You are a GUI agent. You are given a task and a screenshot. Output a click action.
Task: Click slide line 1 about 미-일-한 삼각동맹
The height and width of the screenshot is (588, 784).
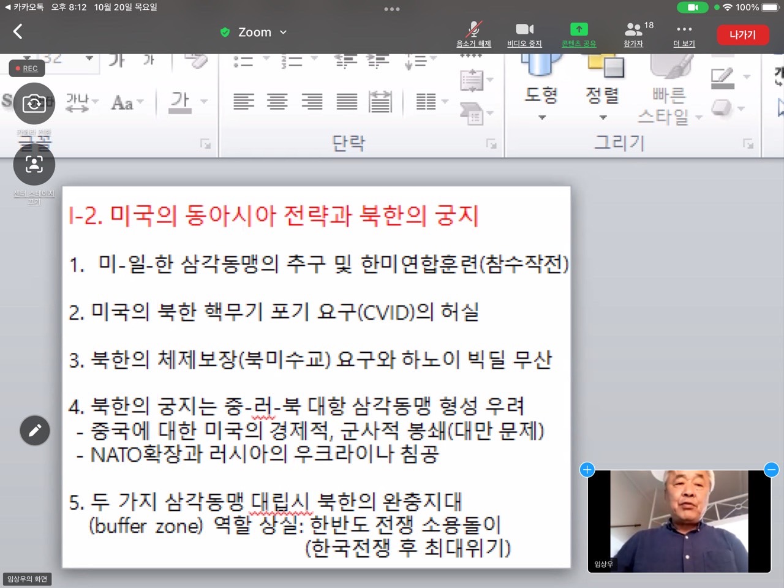319,264
